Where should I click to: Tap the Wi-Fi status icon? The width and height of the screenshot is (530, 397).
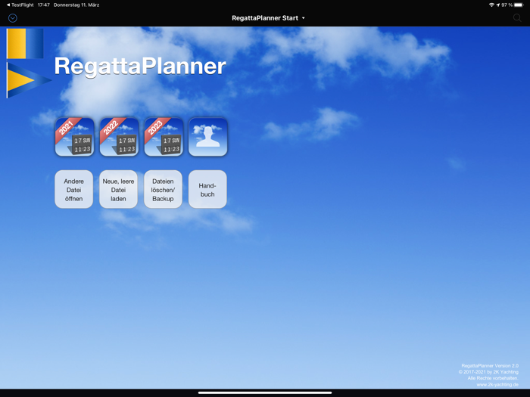coord(491,5)
